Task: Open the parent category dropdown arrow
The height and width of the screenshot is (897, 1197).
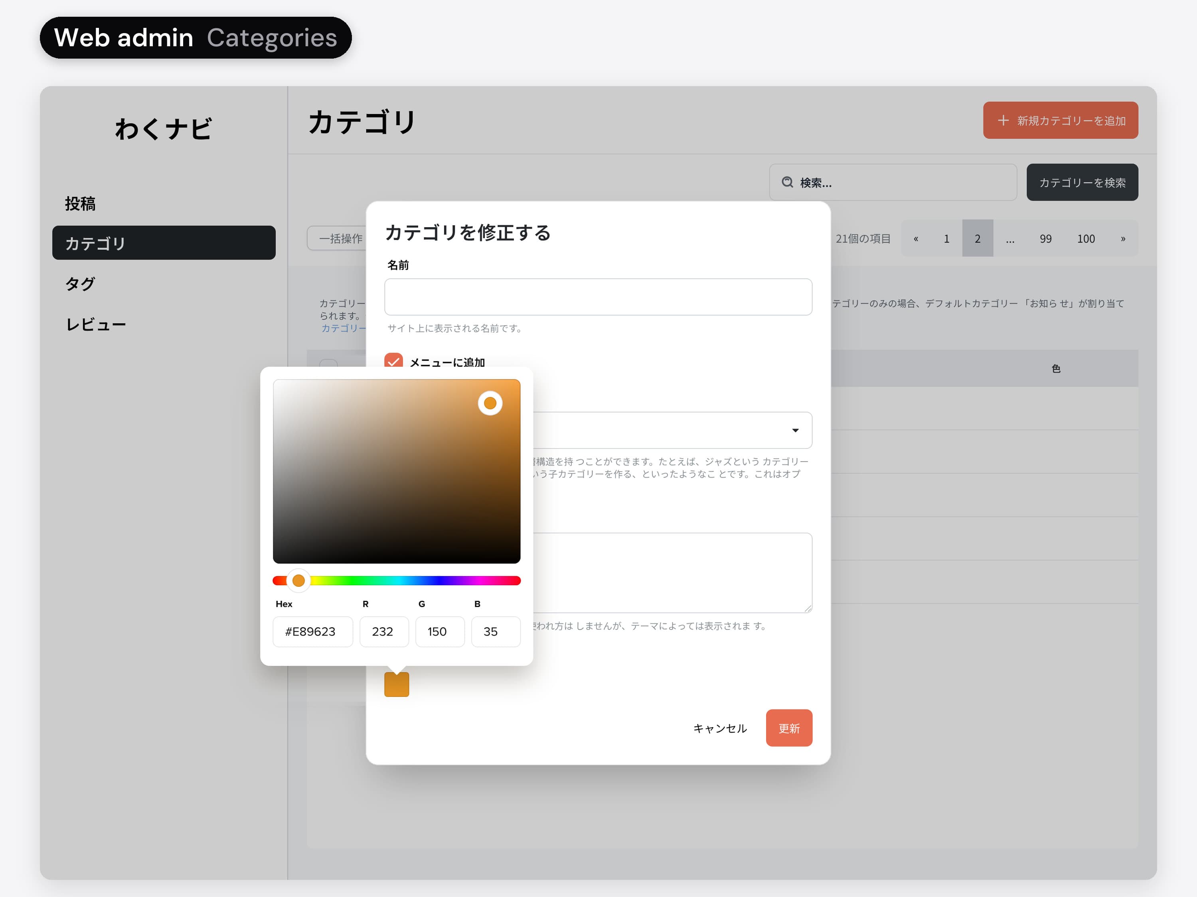Action: [x=796, y=431]
